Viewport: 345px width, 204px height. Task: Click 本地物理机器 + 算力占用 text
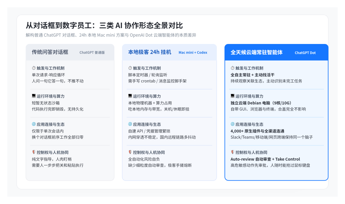(150, 103)
